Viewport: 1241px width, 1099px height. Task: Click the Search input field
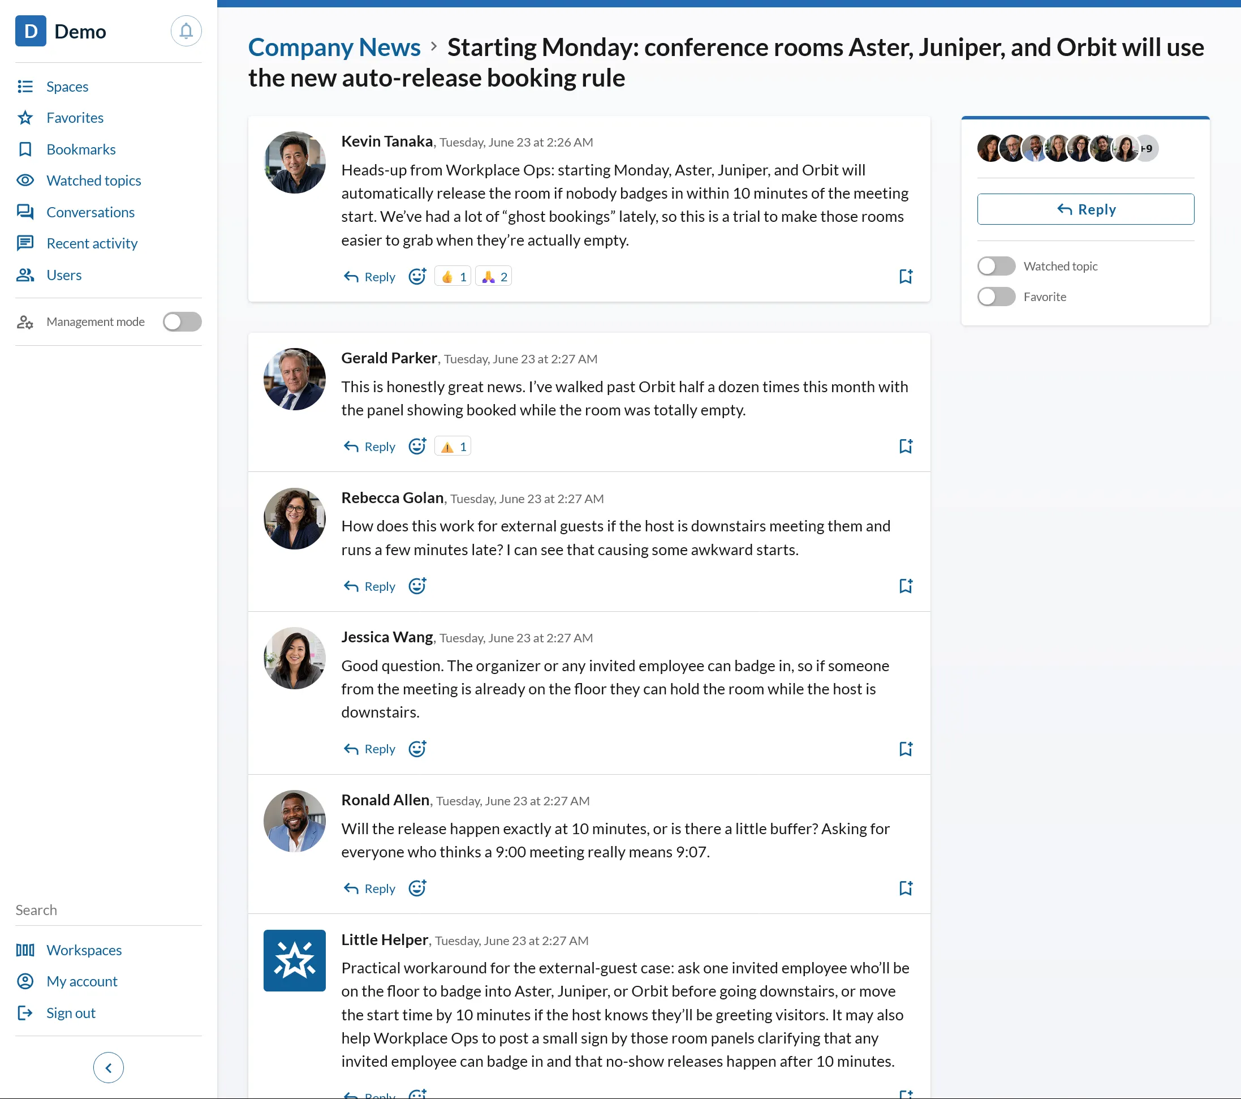tap(108, 910)
